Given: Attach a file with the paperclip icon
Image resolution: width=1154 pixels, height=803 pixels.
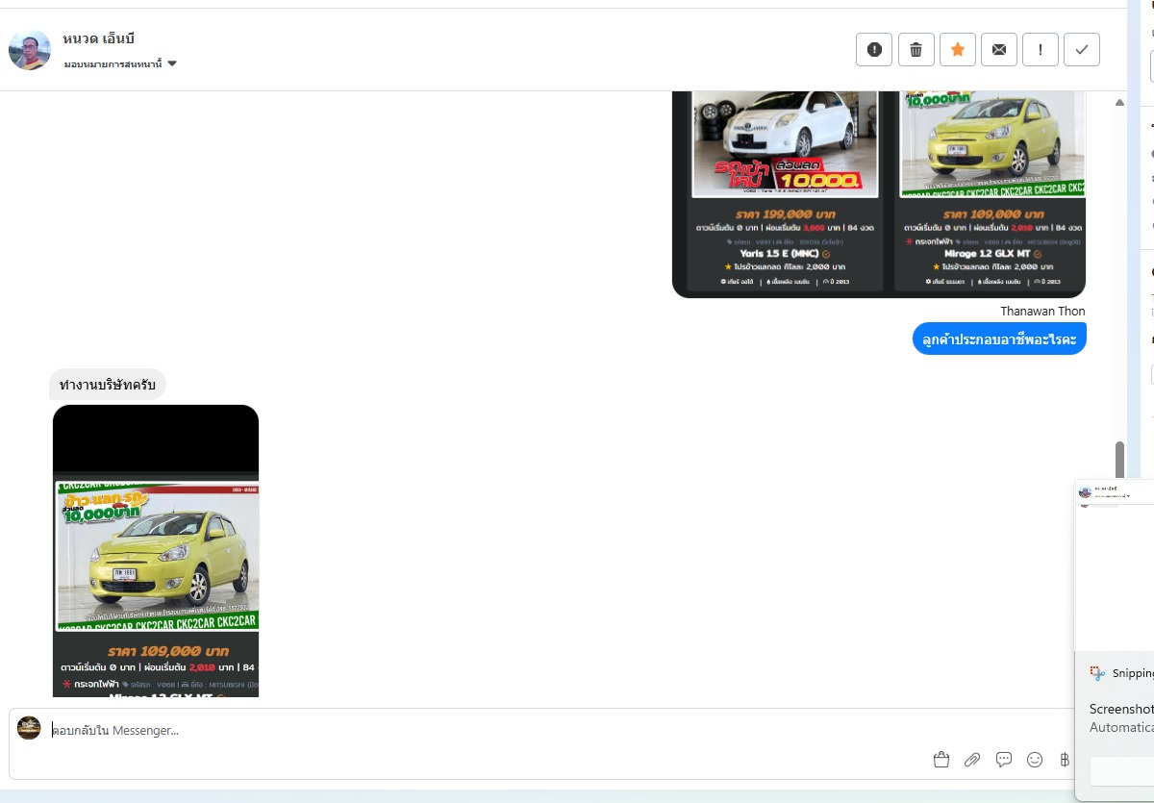Looking at the screenshot, I should pos(972,760).
